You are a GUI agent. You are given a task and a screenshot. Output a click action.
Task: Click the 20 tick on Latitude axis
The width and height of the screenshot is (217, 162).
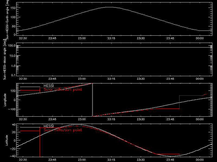coord(14,132)
